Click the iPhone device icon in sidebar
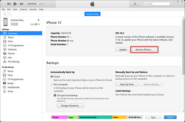185x122 pixels. [x=6, y=22]
